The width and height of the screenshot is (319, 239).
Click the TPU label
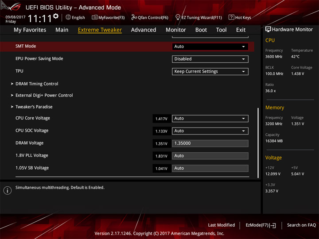tap(19, 71)
